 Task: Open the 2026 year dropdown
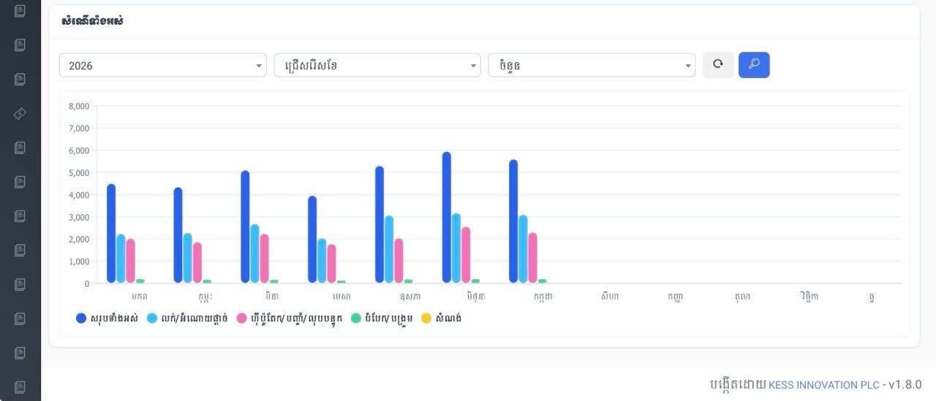[x=162, y=65]
